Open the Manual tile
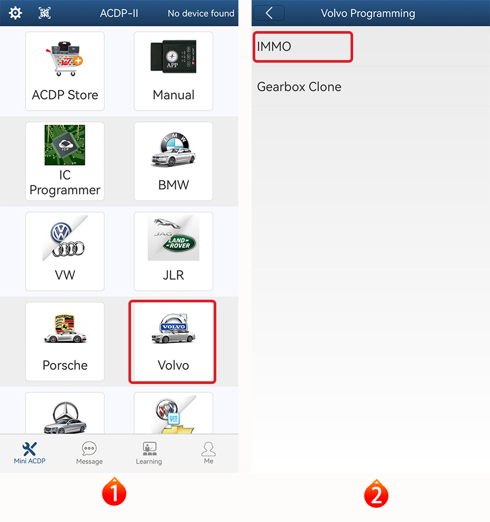 click(x=173, y=71)
